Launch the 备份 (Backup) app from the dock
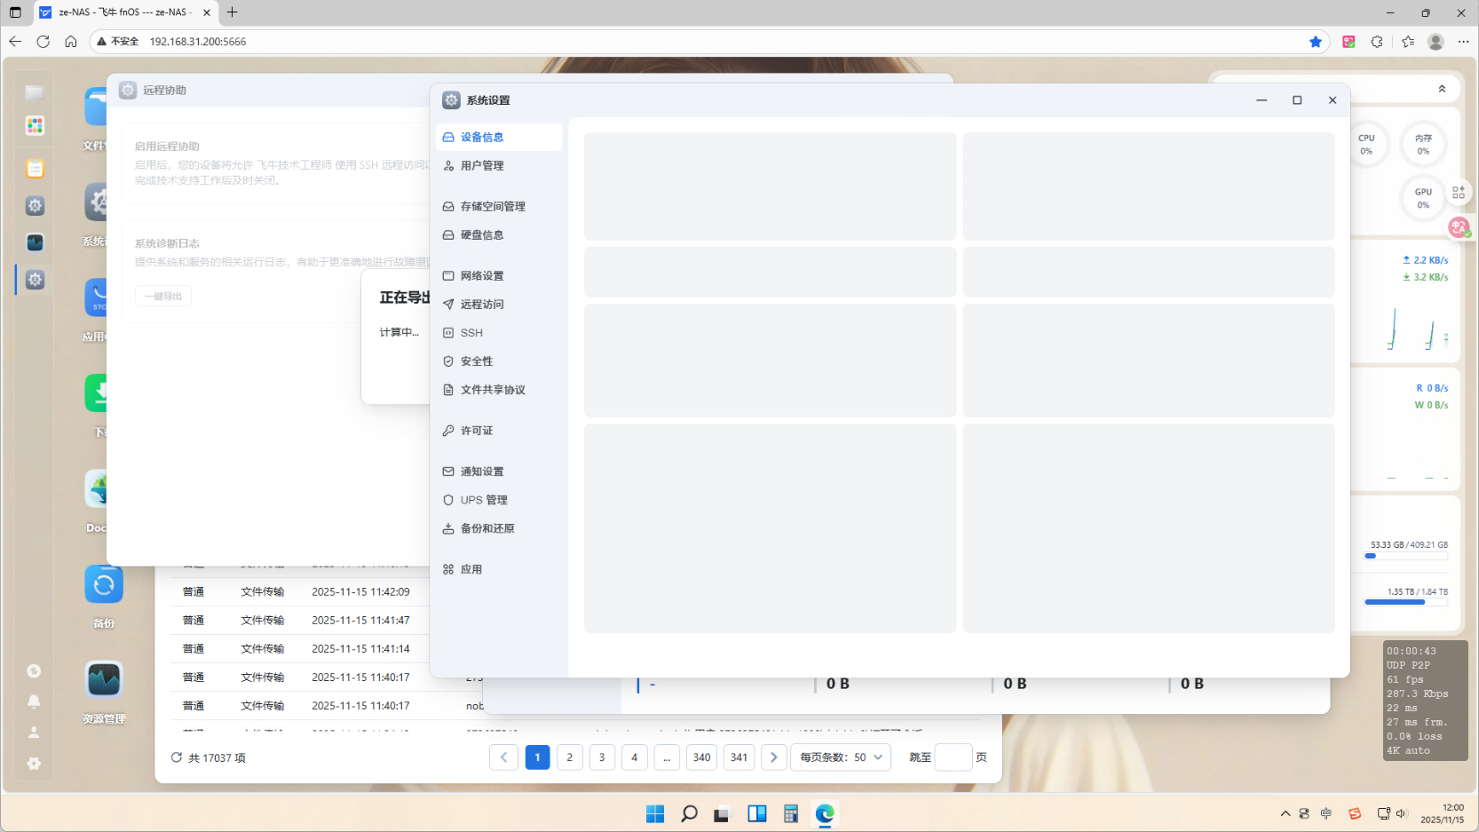The width and height of the screenshot is (1479, 832). [104, 584]
